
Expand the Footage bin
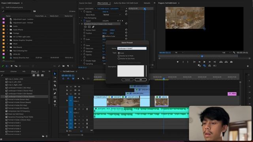7,33
